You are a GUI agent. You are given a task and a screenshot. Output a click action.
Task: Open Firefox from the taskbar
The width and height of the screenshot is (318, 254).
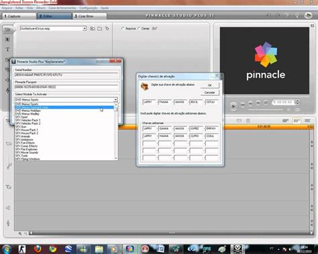tap(38, 249)
